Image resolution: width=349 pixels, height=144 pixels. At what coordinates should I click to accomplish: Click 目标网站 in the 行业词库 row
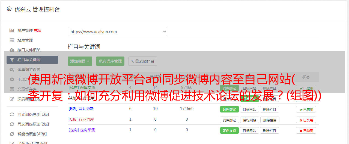tap(249, 120)
